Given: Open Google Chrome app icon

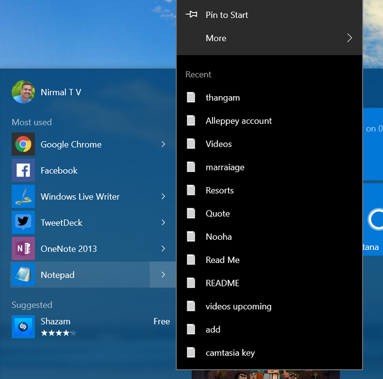Looking at the screenshot, I should [x=23, y=144].
